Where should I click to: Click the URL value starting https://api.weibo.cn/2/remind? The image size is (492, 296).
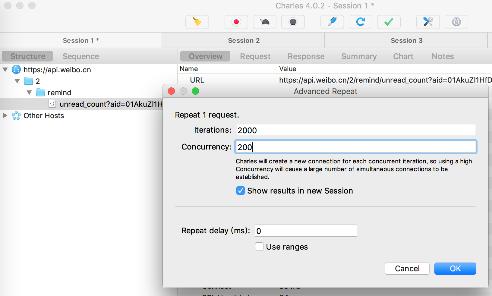pos(386,80)
